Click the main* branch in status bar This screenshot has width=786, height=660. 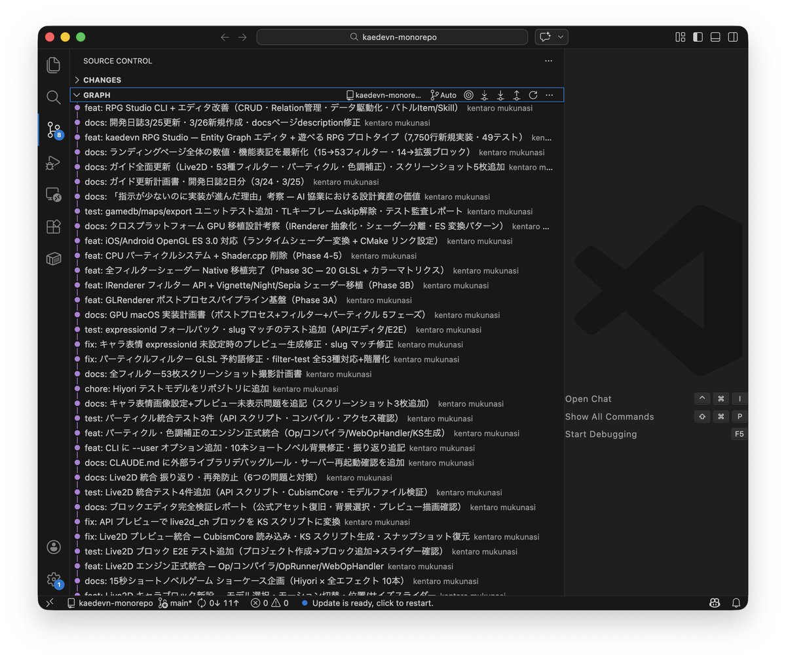175,603
